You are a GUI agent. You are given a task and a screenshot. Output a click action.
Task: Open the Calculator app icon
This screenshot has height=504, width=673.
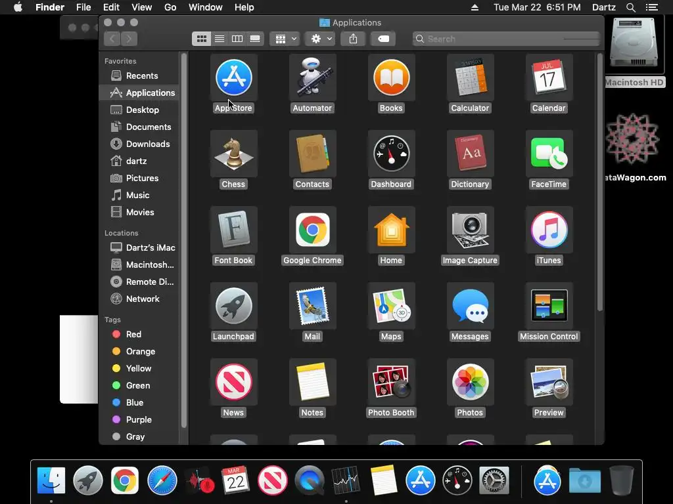click(470, 77)
